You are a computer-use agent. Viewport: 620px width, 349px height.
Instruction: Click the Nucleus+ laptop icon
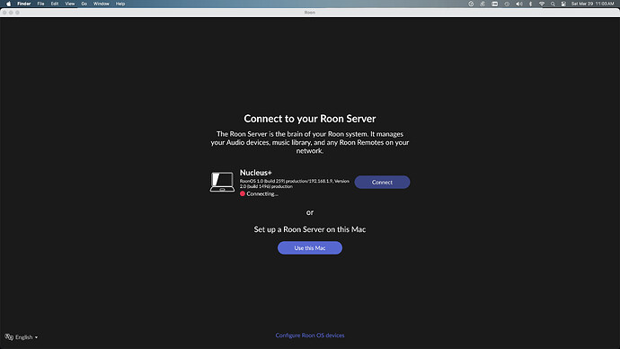pos(222,182)
